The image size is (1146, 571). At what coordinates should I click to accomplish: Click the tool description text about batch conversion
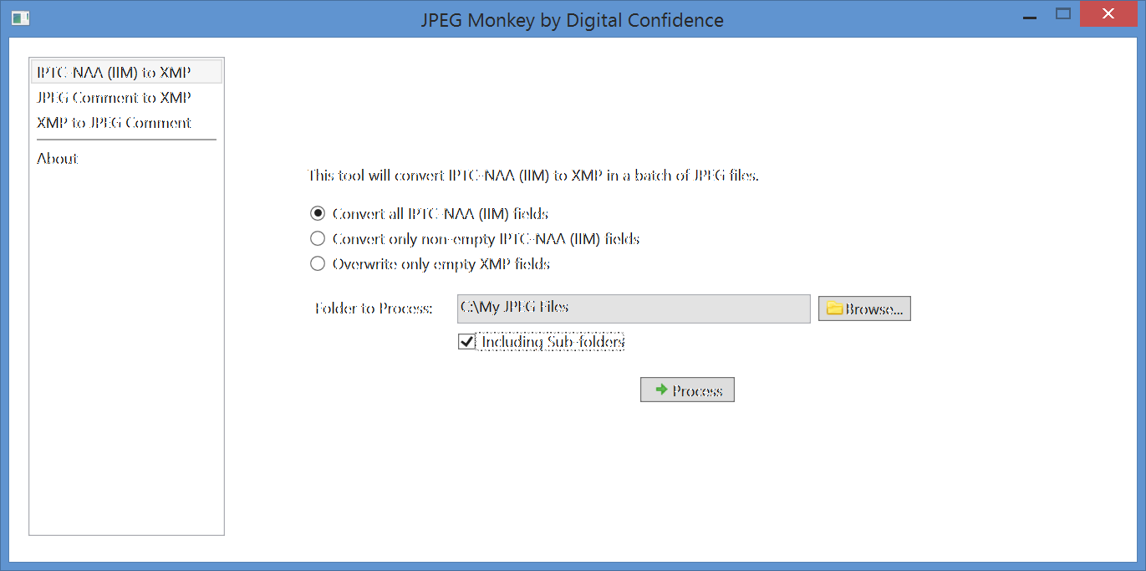[533, 176]
